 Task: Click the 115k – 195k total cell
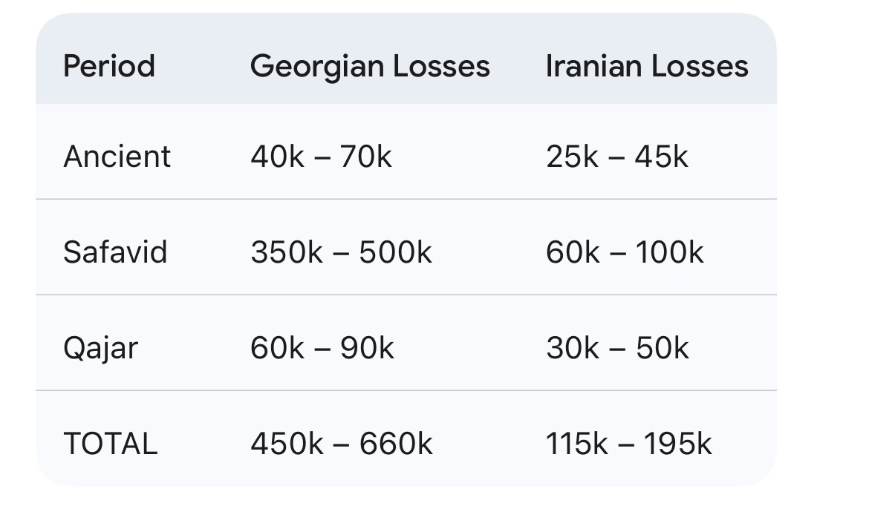[x=628, y=444]
